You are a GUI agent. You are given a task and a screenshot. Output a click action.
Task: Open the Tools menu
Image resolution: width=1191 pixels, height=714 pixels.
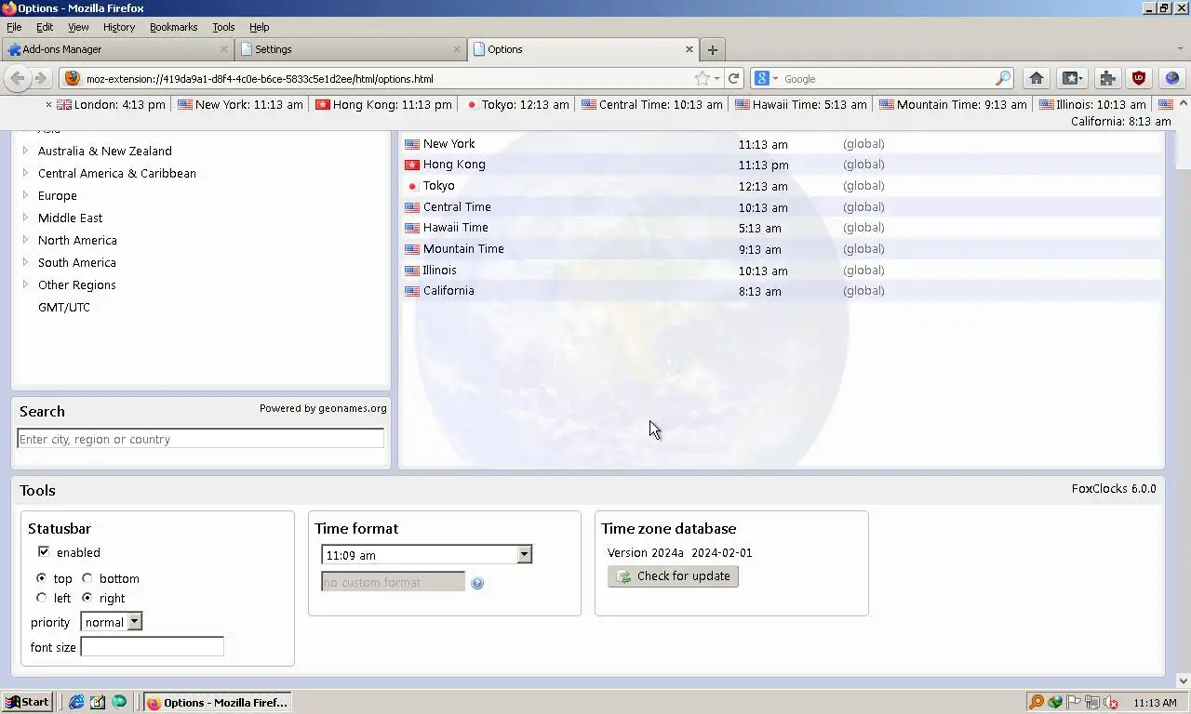[x=223, y=27]
